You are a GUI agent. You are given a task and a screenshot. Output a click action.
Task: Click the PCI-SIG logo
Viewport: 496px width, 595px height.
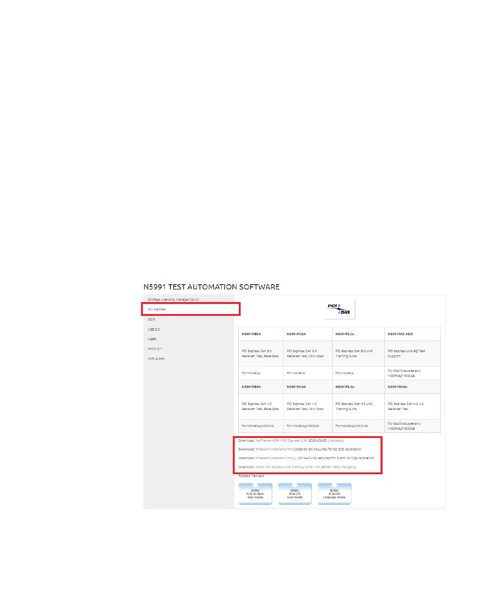pos(339,309)
